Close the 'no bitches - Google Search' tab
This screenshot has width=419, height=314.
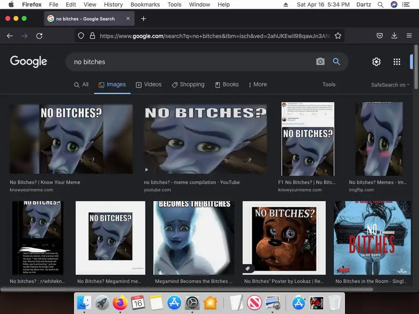[128, 18]
